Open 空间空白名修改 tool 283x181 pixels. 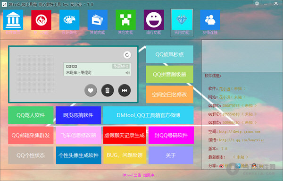[169, 95]
